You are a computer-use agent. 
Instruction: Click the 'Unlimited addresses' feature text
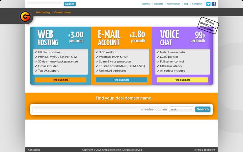[x=112, y=71]
